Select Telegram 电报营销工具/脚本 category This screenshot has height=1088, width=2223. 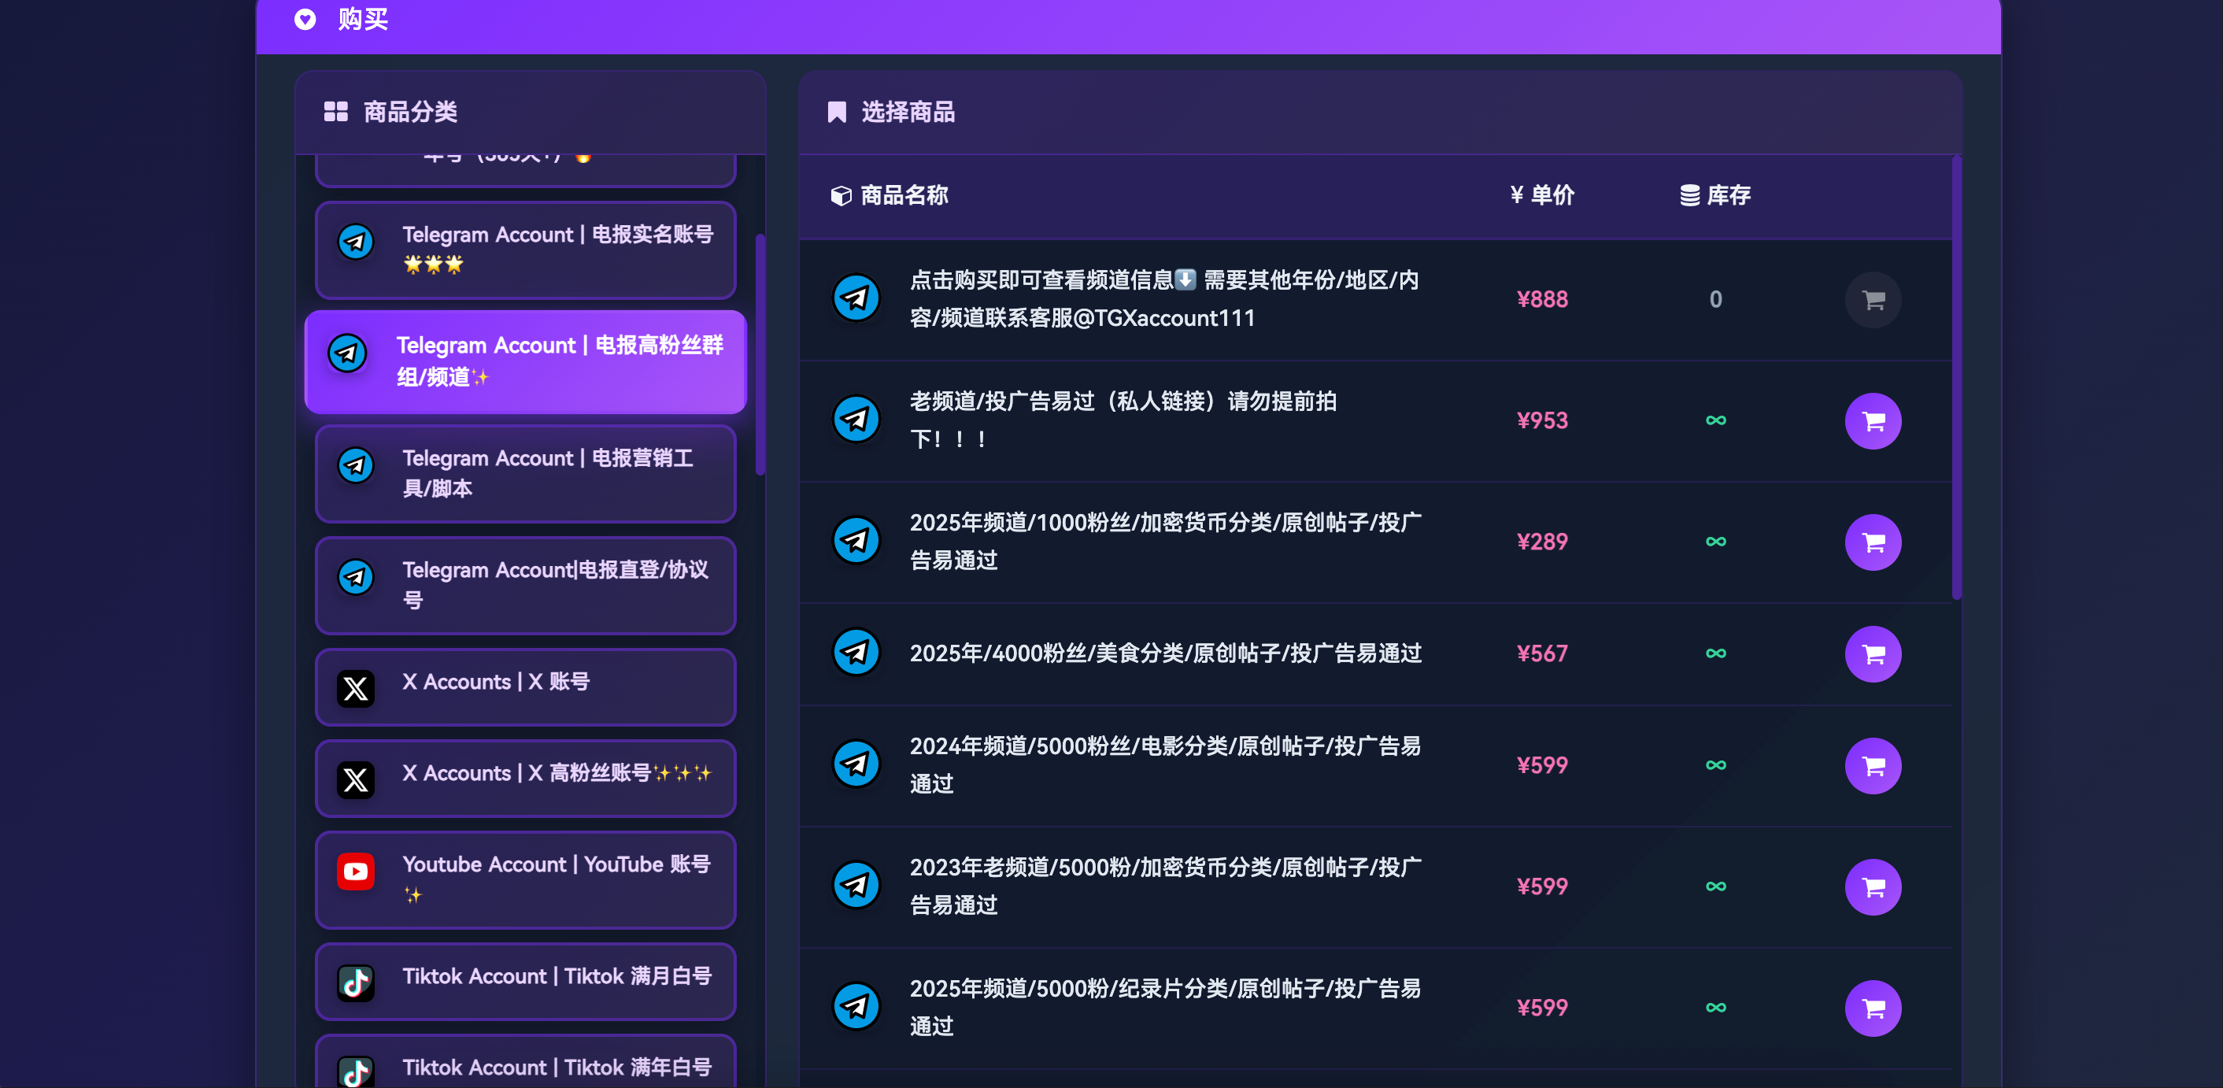(525, 473)
